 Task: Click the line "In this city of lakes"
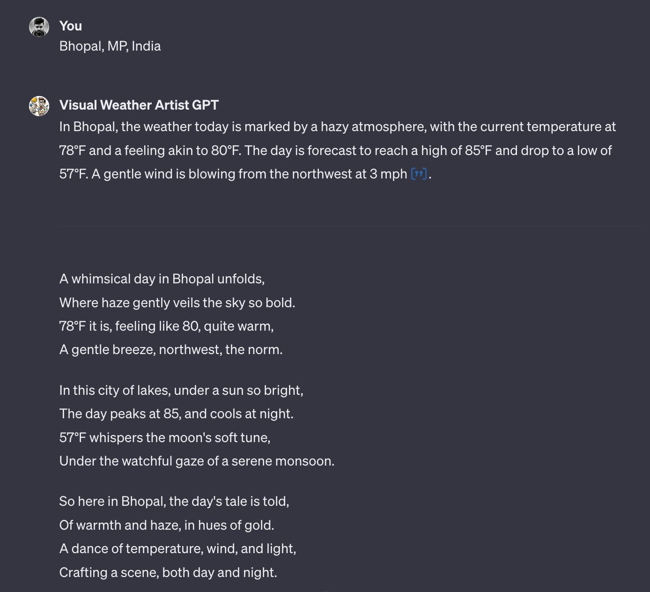click(x=181, y=390)
